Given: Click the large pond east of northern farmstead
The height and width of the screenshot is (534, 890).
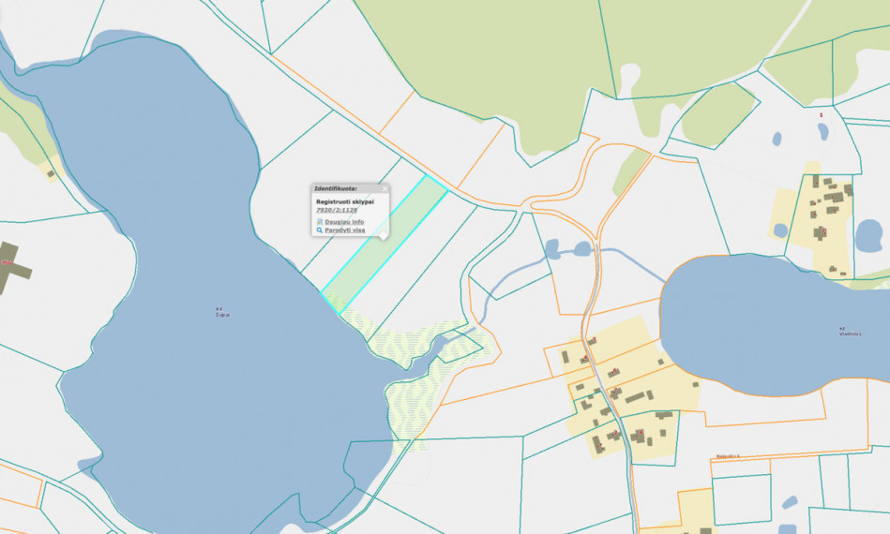Looking at the screenshot, I should 868,236.
